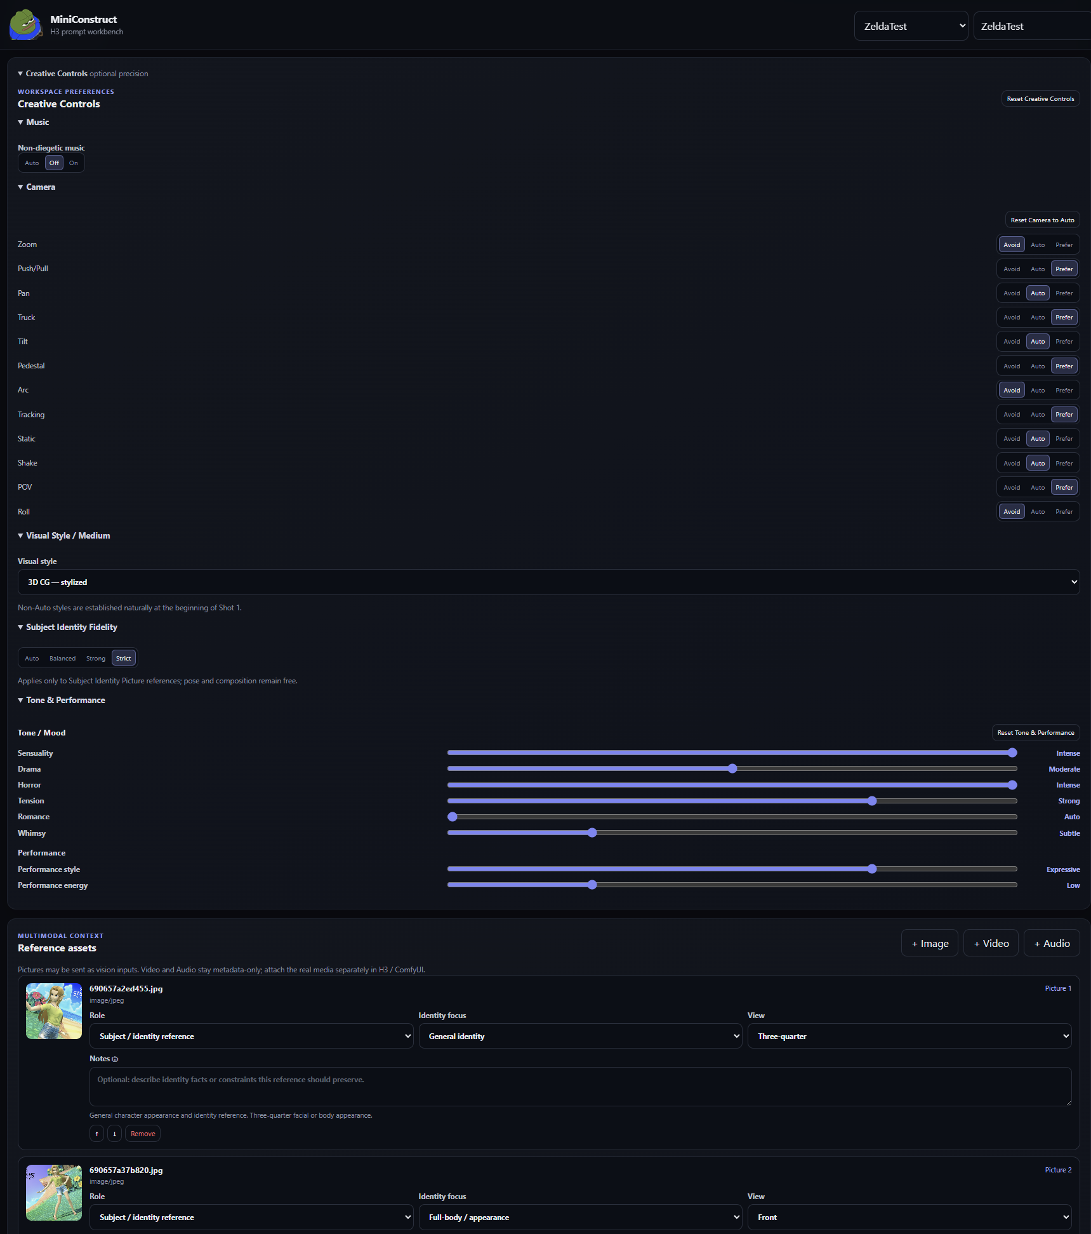The height and width of the screenshot is (1234, 1091).
Task: Click the Expressive value for Performance style
Action: [x=1063, y=870]
